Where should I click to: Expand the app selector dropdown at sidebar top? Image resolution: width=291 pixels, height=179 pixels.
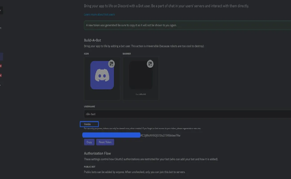click(x=1, y=11)
